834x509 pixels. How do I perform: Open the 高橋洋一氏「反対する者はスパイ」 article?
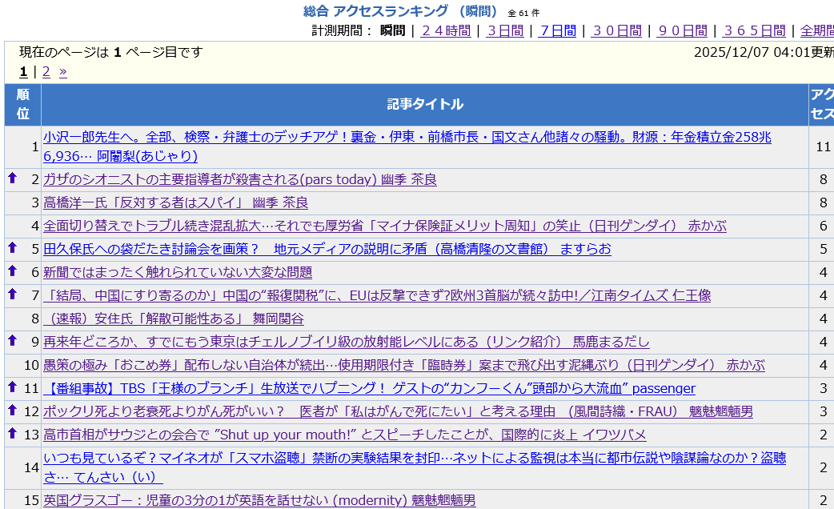(175, 202)
